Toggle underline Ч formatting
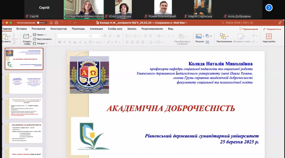 pyautogui.click(x=69, y=42)
